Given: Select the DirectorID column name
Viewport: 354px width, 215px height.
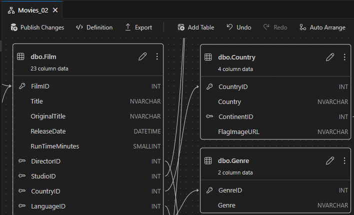Looking at the screenshot, I should 45,161.
